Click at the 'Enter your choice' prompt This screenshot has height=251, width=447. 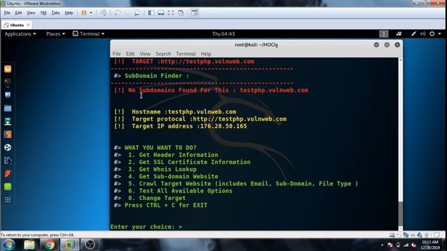click(x=147, y=227)
